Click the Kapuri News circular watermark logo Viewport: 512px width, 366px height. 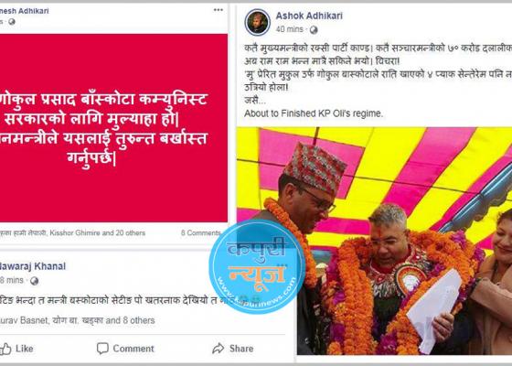257,266
